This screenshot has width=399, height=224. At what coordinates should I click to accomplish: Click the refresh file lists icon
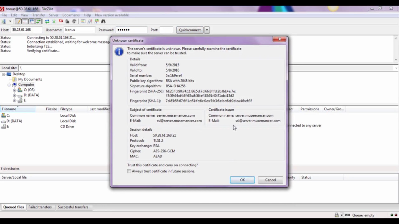47,21
